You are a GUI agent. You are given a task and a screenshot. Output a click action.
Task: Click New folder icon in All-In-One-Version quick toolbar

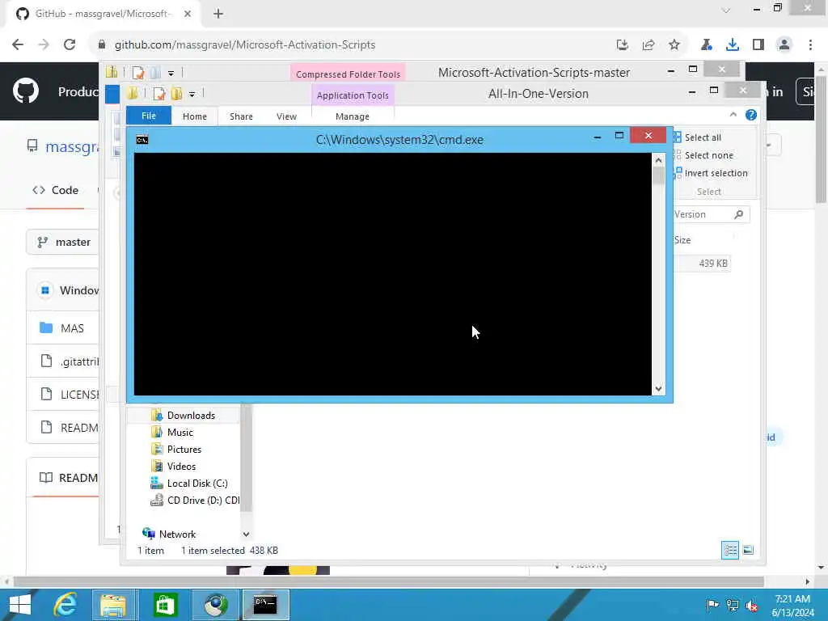pos(175,94)
